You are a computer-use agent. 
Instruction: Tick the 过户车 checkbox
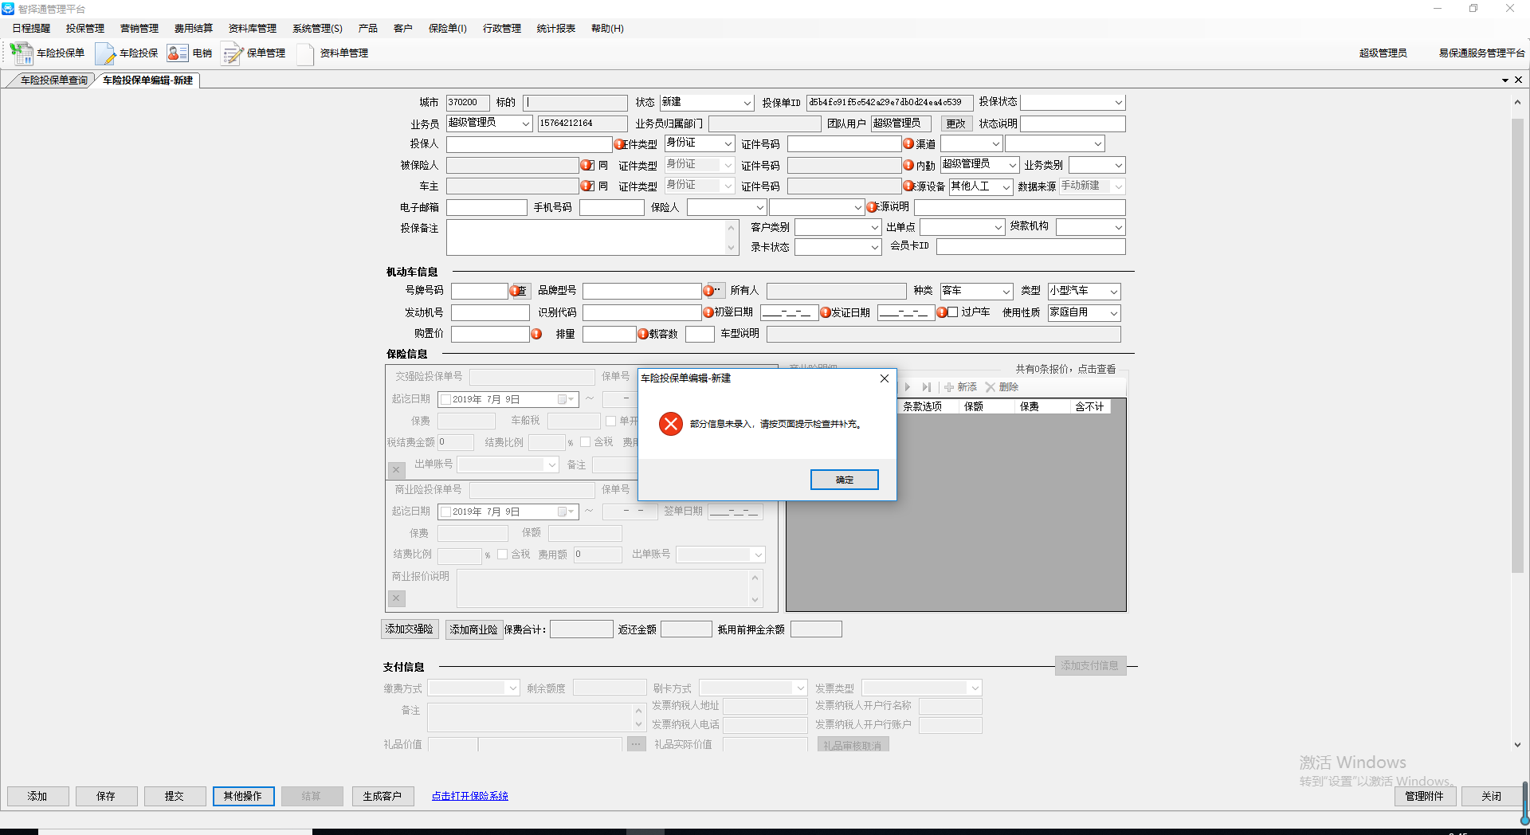click(952, 312)
